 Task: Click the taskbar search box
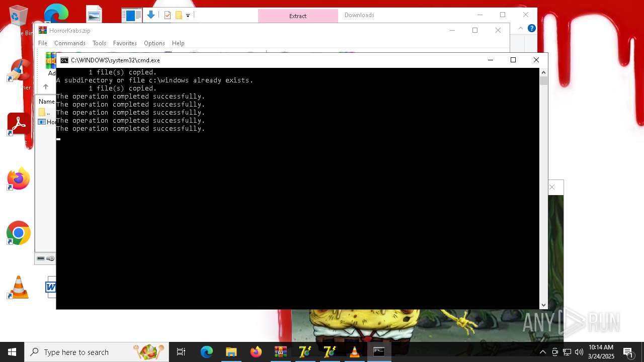(x=97, y=352)
